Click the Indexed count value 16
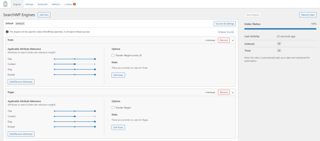 click(279, 44)
